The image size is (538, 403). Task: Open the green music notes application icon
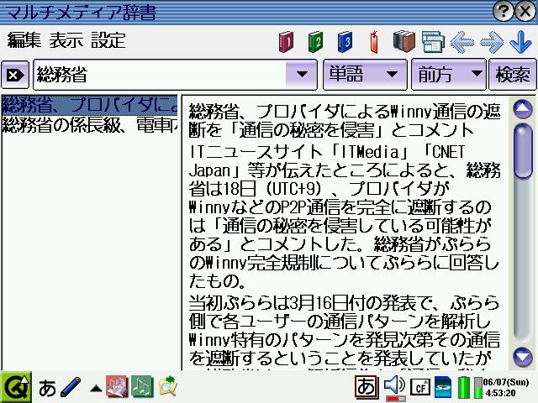click(142, 386)
